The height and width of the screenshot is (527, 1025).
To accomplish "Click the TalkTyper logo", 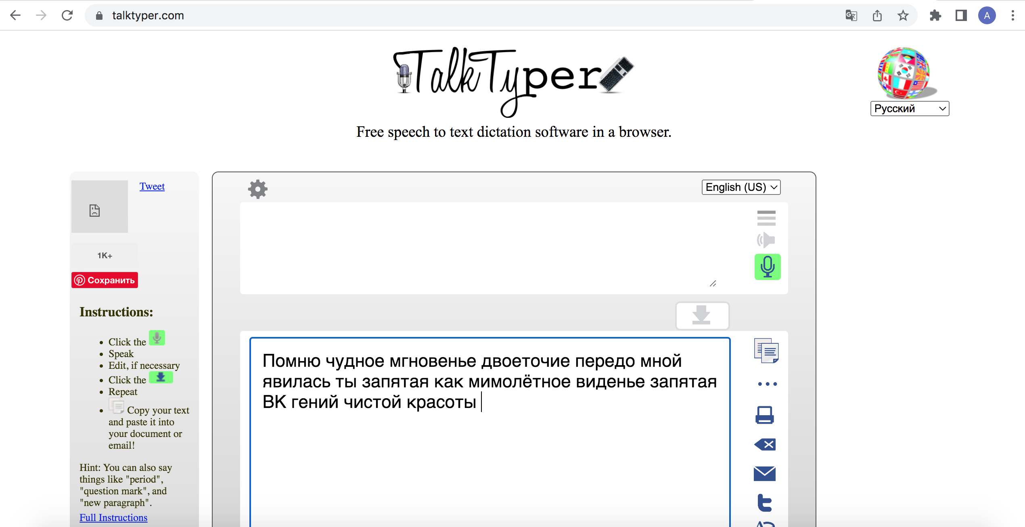I will click(513, 82).
